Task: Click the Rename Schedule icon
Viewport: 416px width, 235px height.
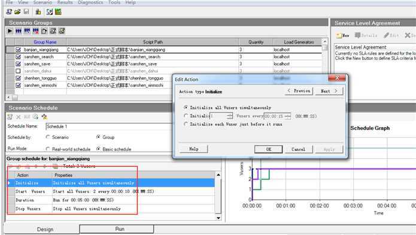Action: pyautogui.click(x=27, y=117)
